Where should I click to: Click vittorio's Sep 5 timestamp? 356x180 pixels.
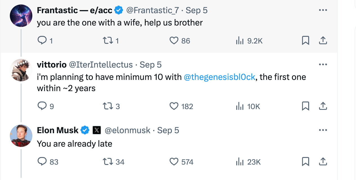[151, 65]
